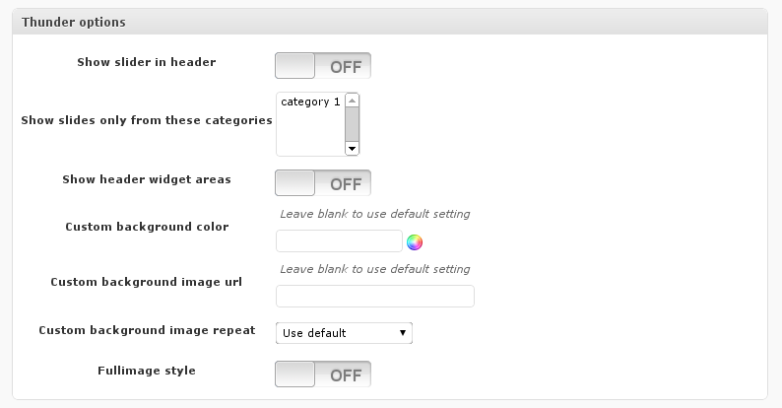Click 'Show slides only from these categories' label
The height and width of the screenshot is (408, 782).
(147, 120)
